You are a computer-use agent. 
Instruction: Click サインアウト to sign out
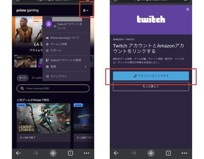[59, 76]
